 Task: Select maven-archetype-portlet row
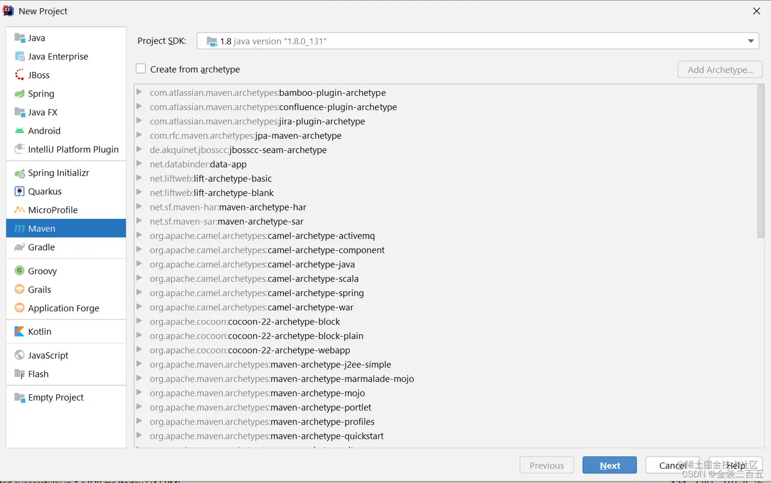tap(446, 407)
